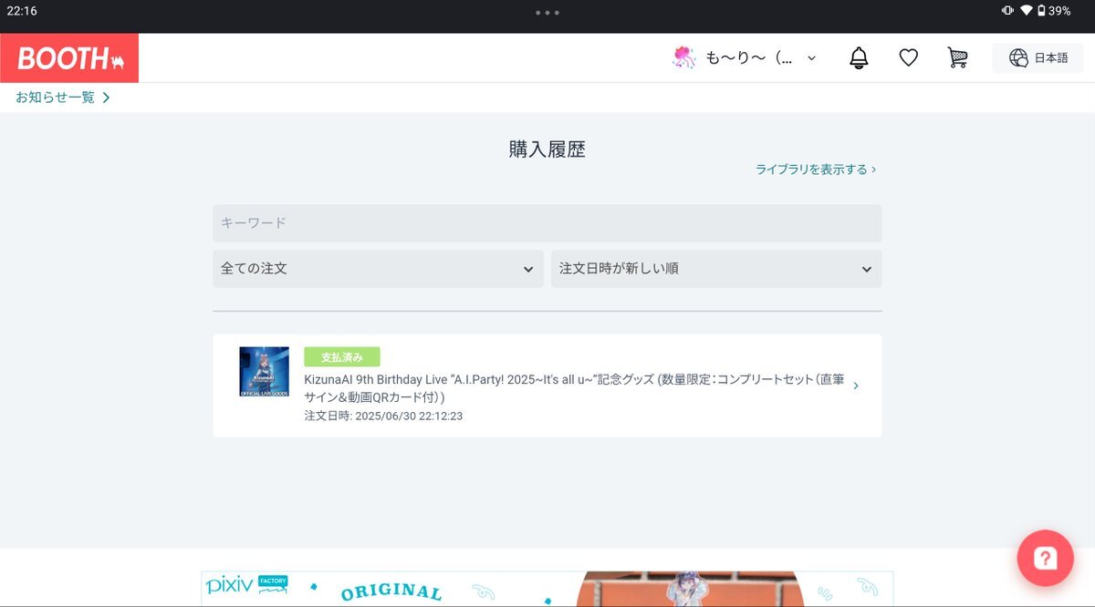Open the wishlist heart icon

908,58
